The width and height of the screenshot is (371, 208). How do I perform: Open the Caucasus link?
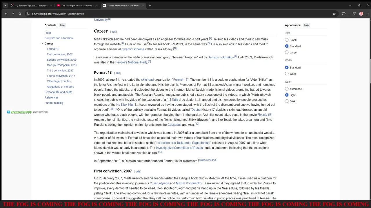pyautogui.click(x=174, y=125)
